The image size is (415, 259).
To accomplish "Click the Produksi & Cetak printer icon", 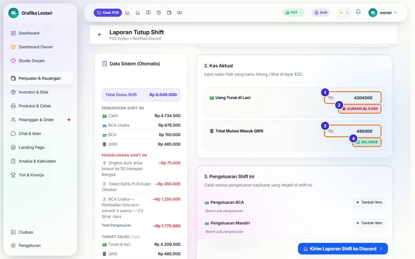I will pyautogui.click(x=13, y=106).
